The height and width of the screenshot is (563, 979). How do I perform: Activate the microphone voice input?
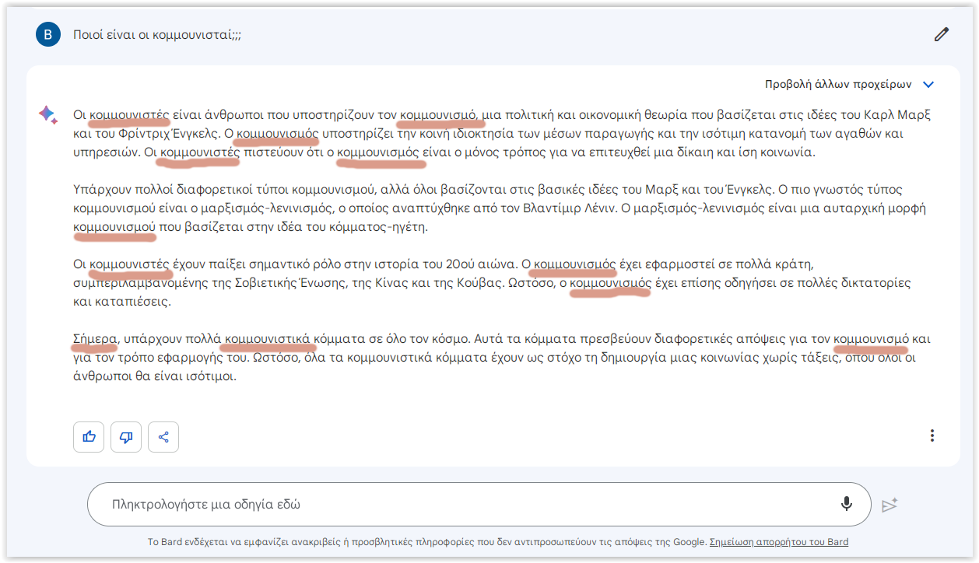point(847,504)
